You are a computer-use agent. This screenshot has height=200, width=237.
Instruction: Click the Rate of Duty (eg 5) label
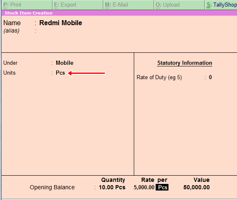tap(159, 77)
